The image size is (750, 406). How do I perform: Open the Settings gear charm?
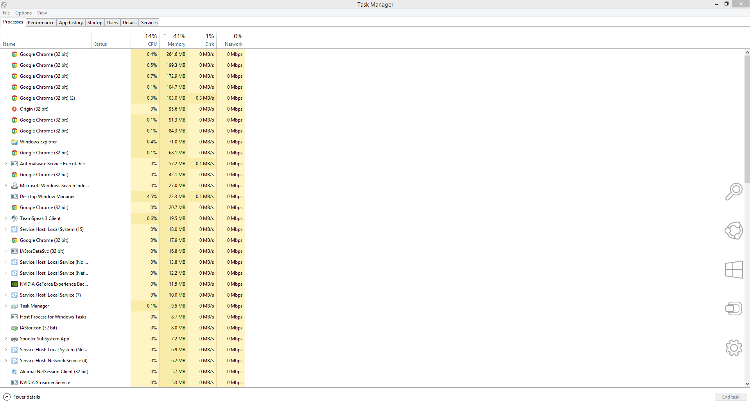(x=734, y=348)
